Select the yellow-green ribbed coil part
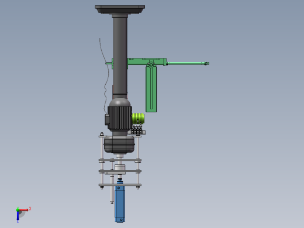This screenshot has height=228, width=304. point(138,118)
